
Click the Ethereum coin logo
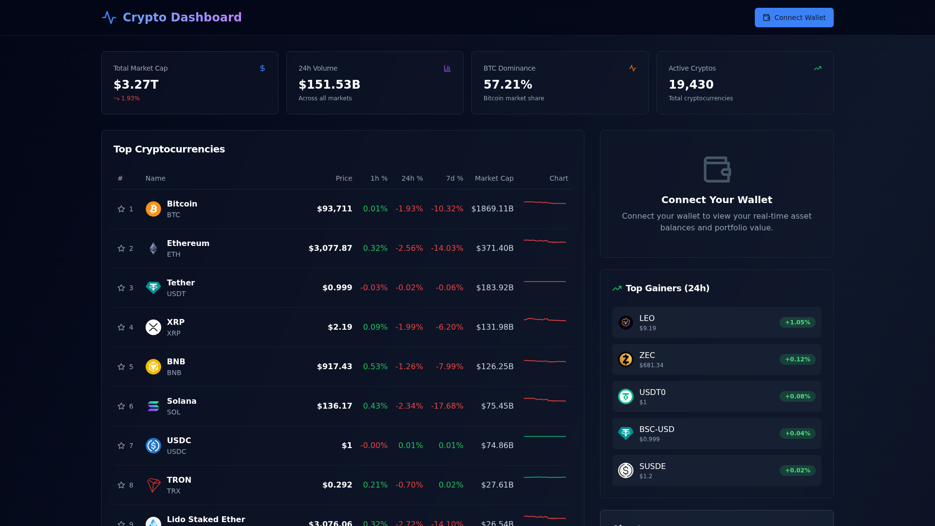(x=153, y=248)
